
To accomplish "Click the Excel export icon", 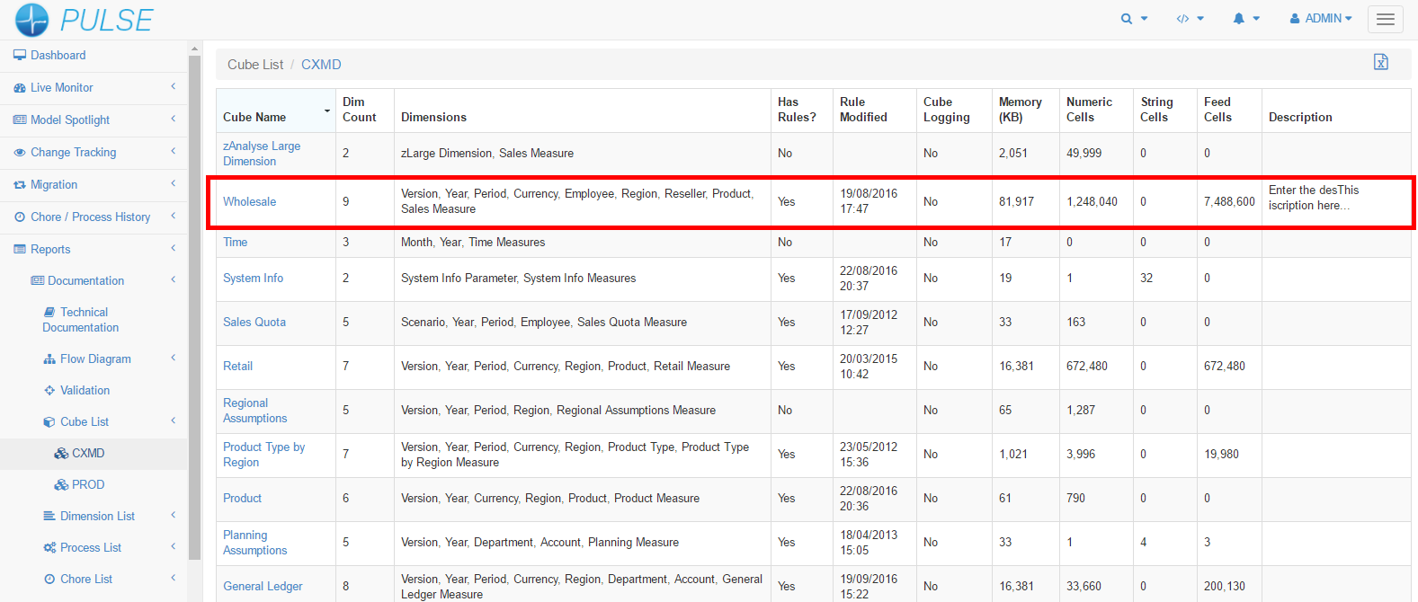I will click(x=1380, y=62).
